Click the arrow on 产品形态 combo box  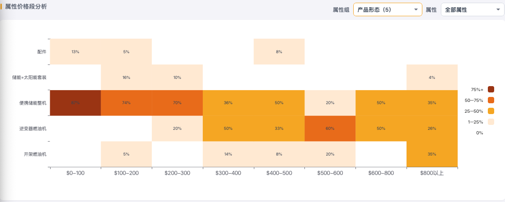pyautogui.click(x=416, y=10)
